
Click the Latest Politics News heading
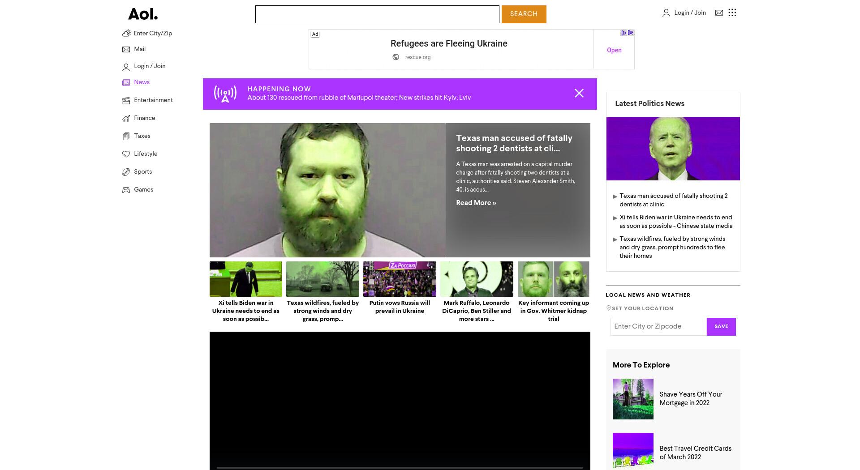tap(649, 103)
